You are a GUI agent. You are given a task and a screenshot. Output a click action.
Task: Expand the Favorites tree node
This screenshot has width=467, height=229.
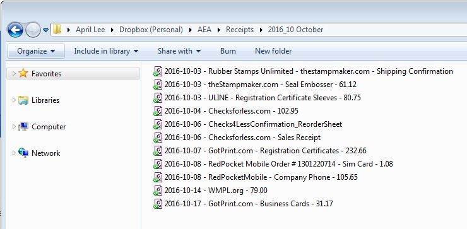[14, 73]
